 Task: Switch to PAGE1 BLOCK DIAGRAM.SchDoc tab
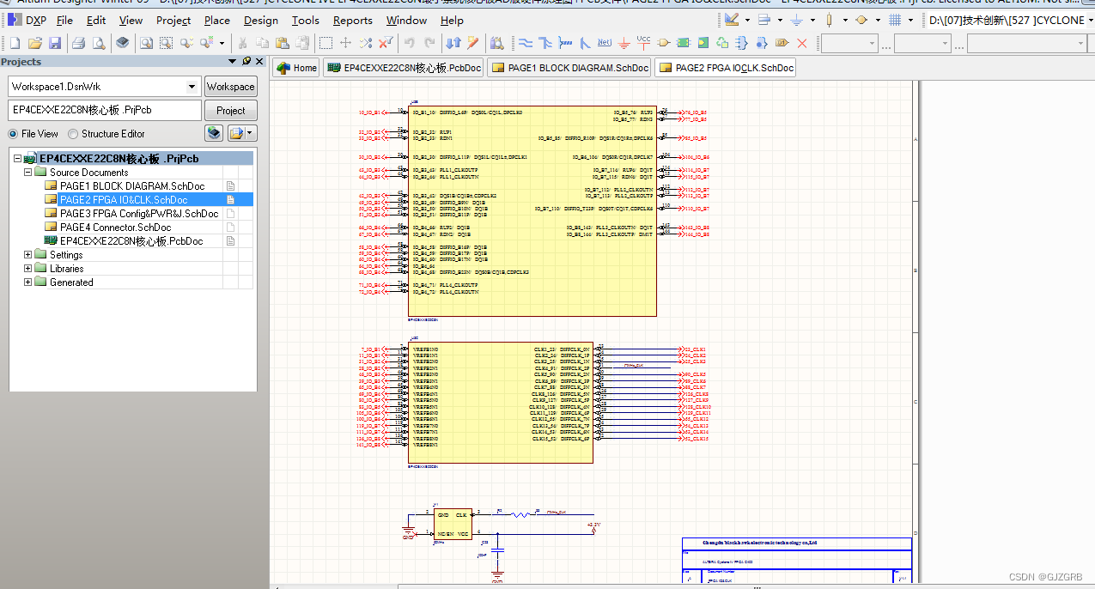569,68
